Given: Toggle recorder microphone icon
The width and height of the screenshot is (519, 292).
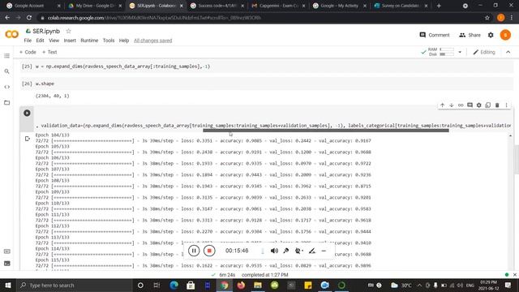Looking at the screenshot, I should click(x=286, y=251).
